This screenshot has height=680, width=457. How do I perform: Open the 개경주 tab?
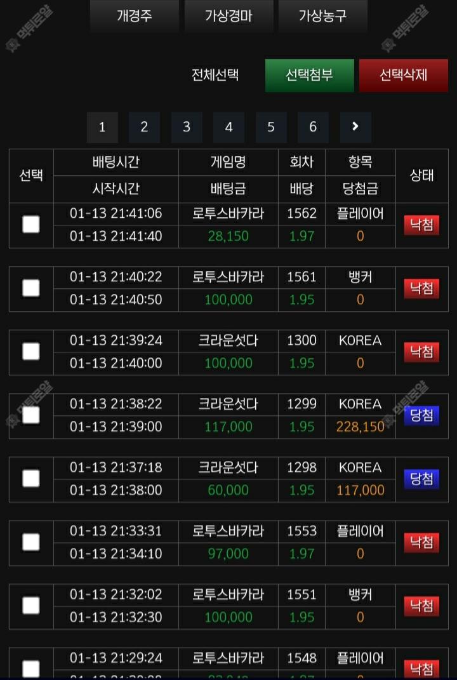(x=134, y=16)
